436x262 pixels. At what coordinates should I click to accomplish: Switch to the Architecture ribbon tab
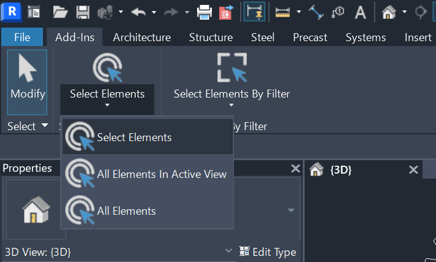pyautogui.click(x=142, y=37)
